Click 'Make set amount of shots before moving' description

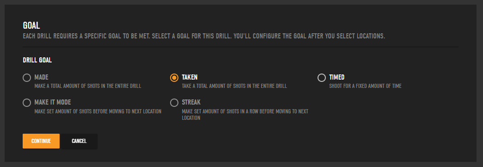point(98,111)
